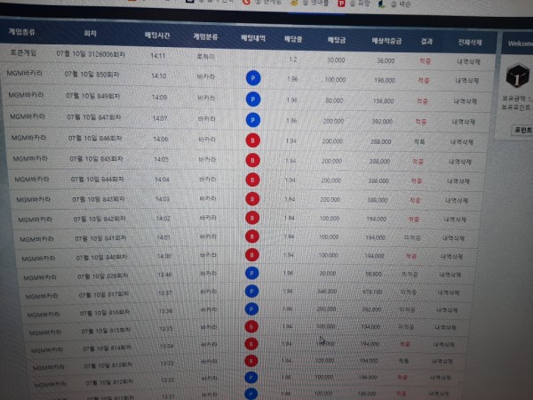Click the 토큰게임 game type cell

point(23,52)
